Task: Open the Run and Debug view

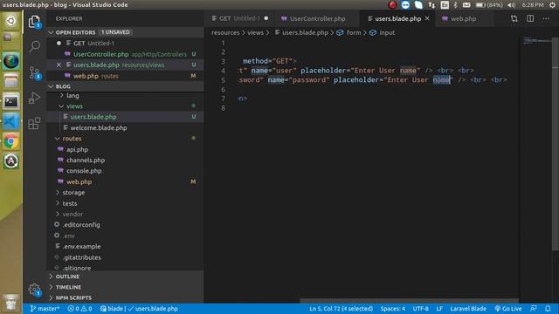Action: tap(34, 98)
